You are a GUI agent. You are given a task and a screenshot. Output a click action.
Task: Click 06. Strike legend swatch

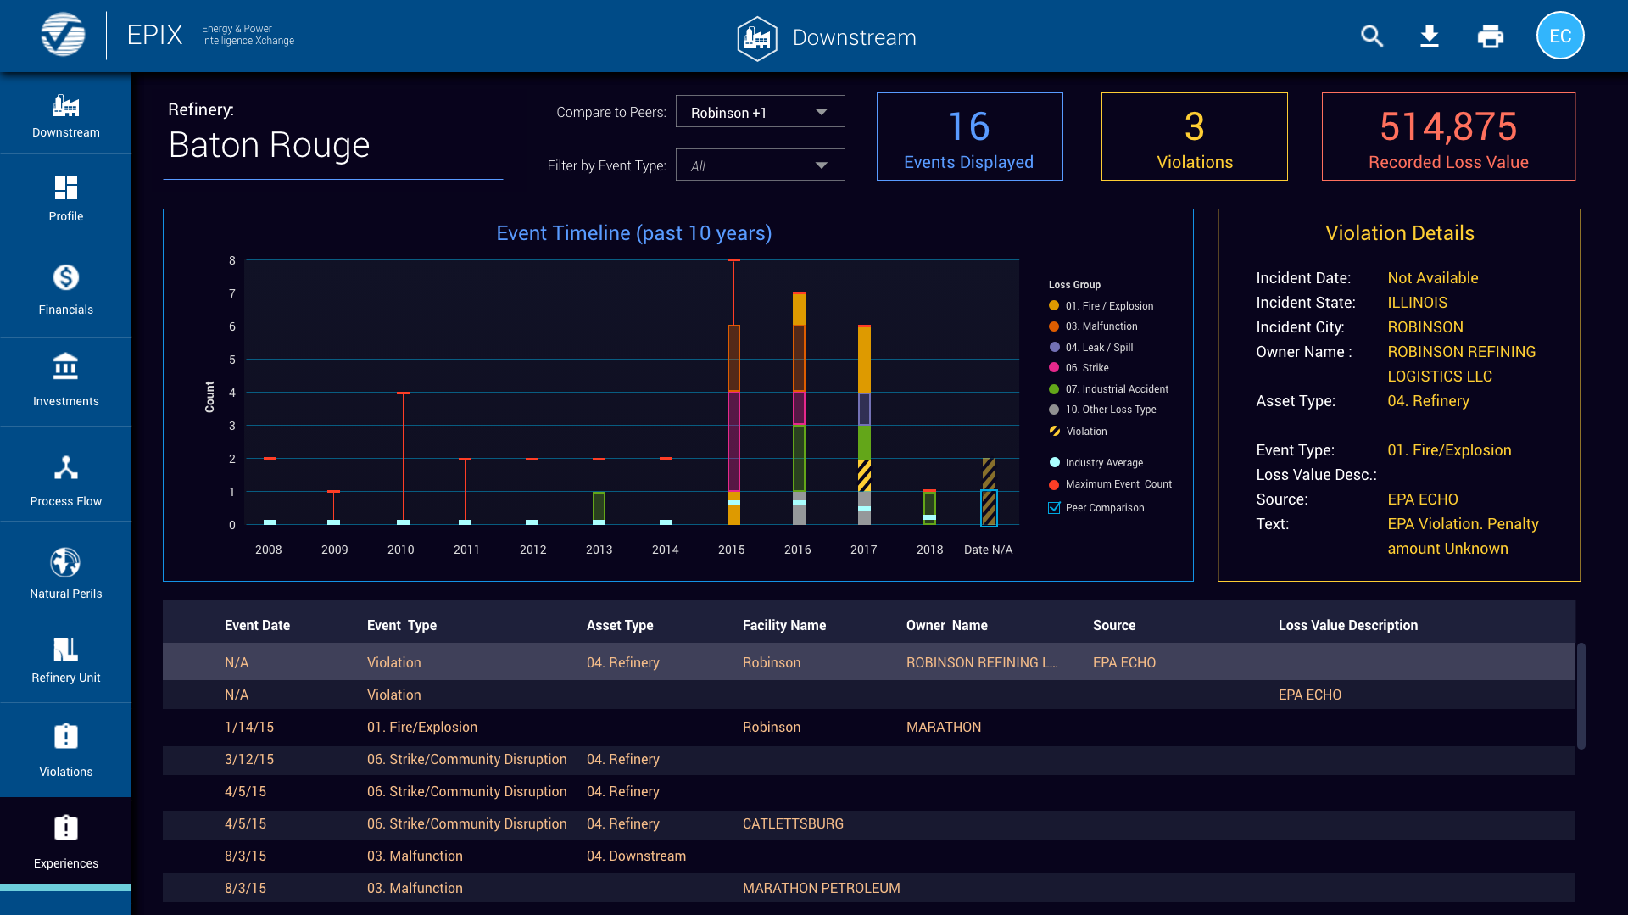coord(1054,367)
